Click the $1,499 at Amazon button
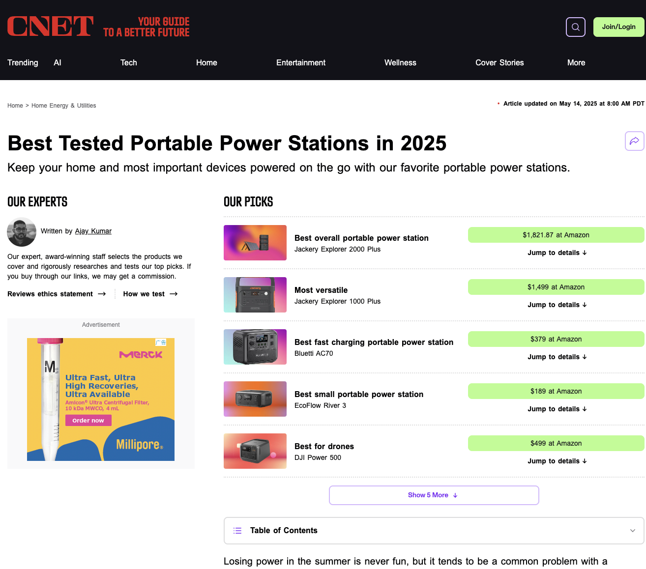 [x=556, y=287]
